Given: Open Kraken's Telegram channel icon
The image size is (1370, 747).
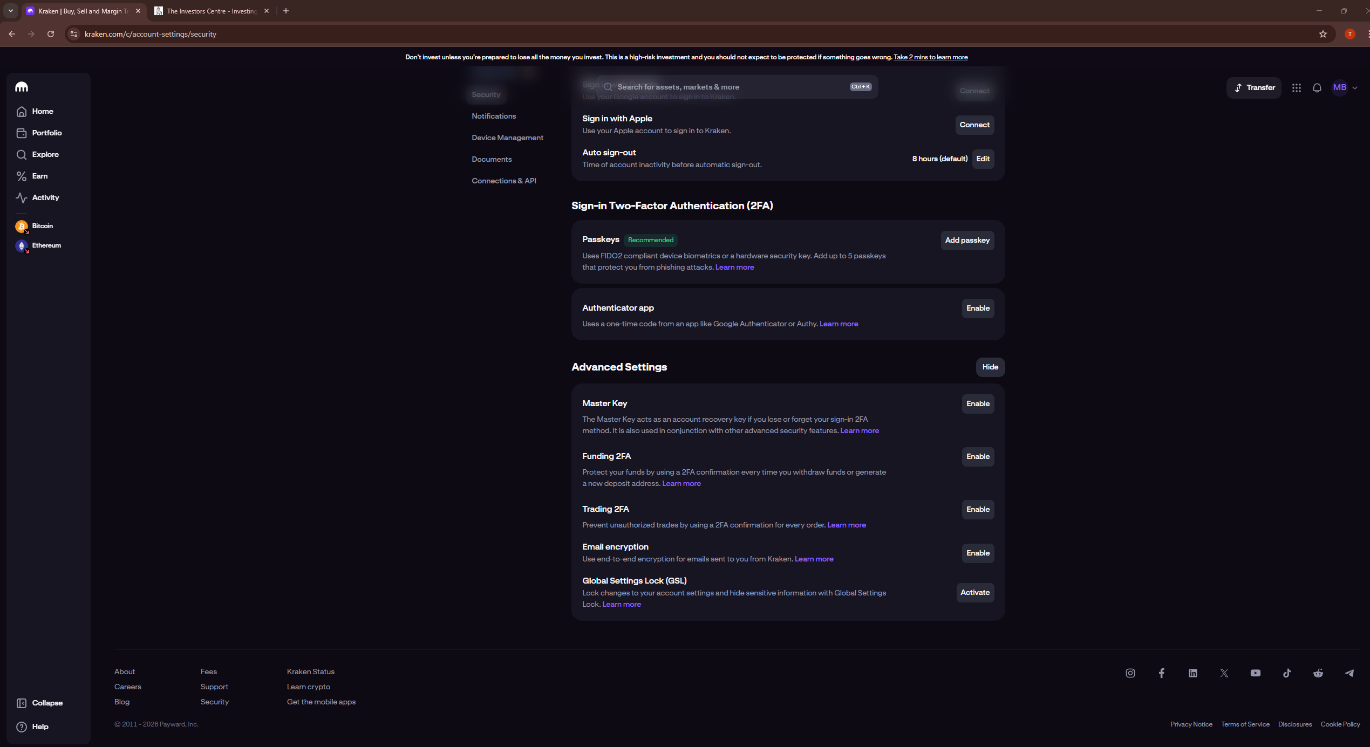Looking at the screenshot, I should pyautogui.click(x=1349, y=673).
